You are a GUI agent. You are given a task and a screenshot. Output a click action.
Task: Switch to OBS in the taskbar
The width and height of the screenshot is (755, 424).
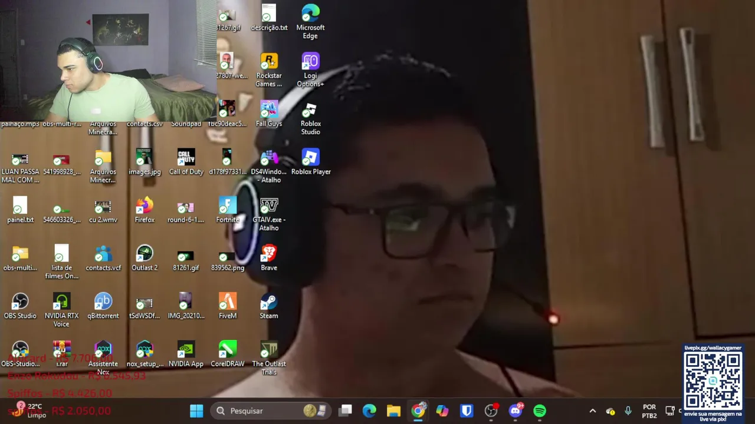pos(491,410)
